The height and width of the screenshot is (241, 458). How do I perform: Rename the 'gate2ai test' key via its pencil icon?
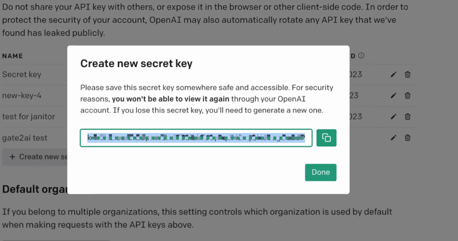(394, 138)
